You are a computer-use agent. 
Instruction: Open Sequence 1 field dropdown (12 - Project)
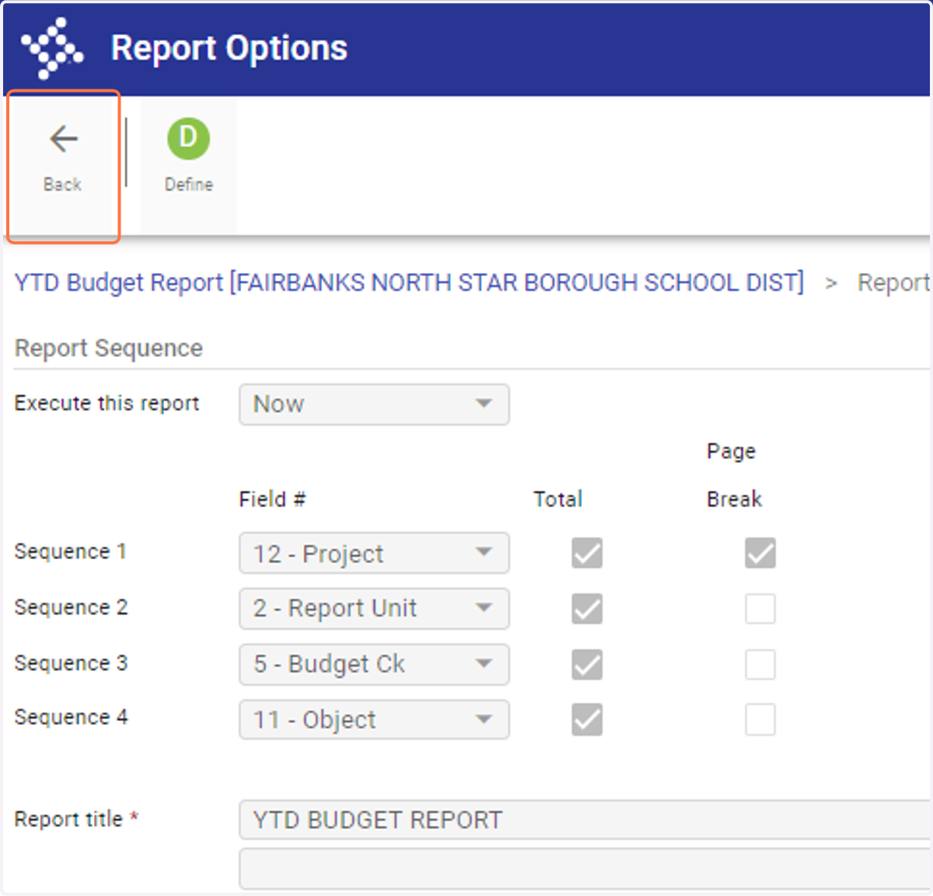coord(374,553)
